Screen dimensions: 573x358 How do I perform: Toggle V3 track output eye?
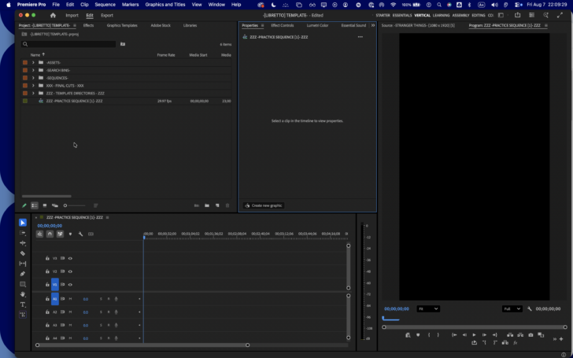coord(70,258)
